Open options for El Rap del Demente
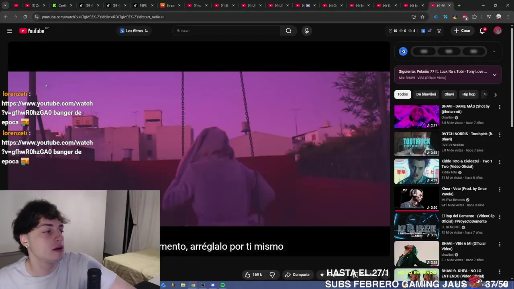Screen dimensions: 514x289 click(500, 217)
